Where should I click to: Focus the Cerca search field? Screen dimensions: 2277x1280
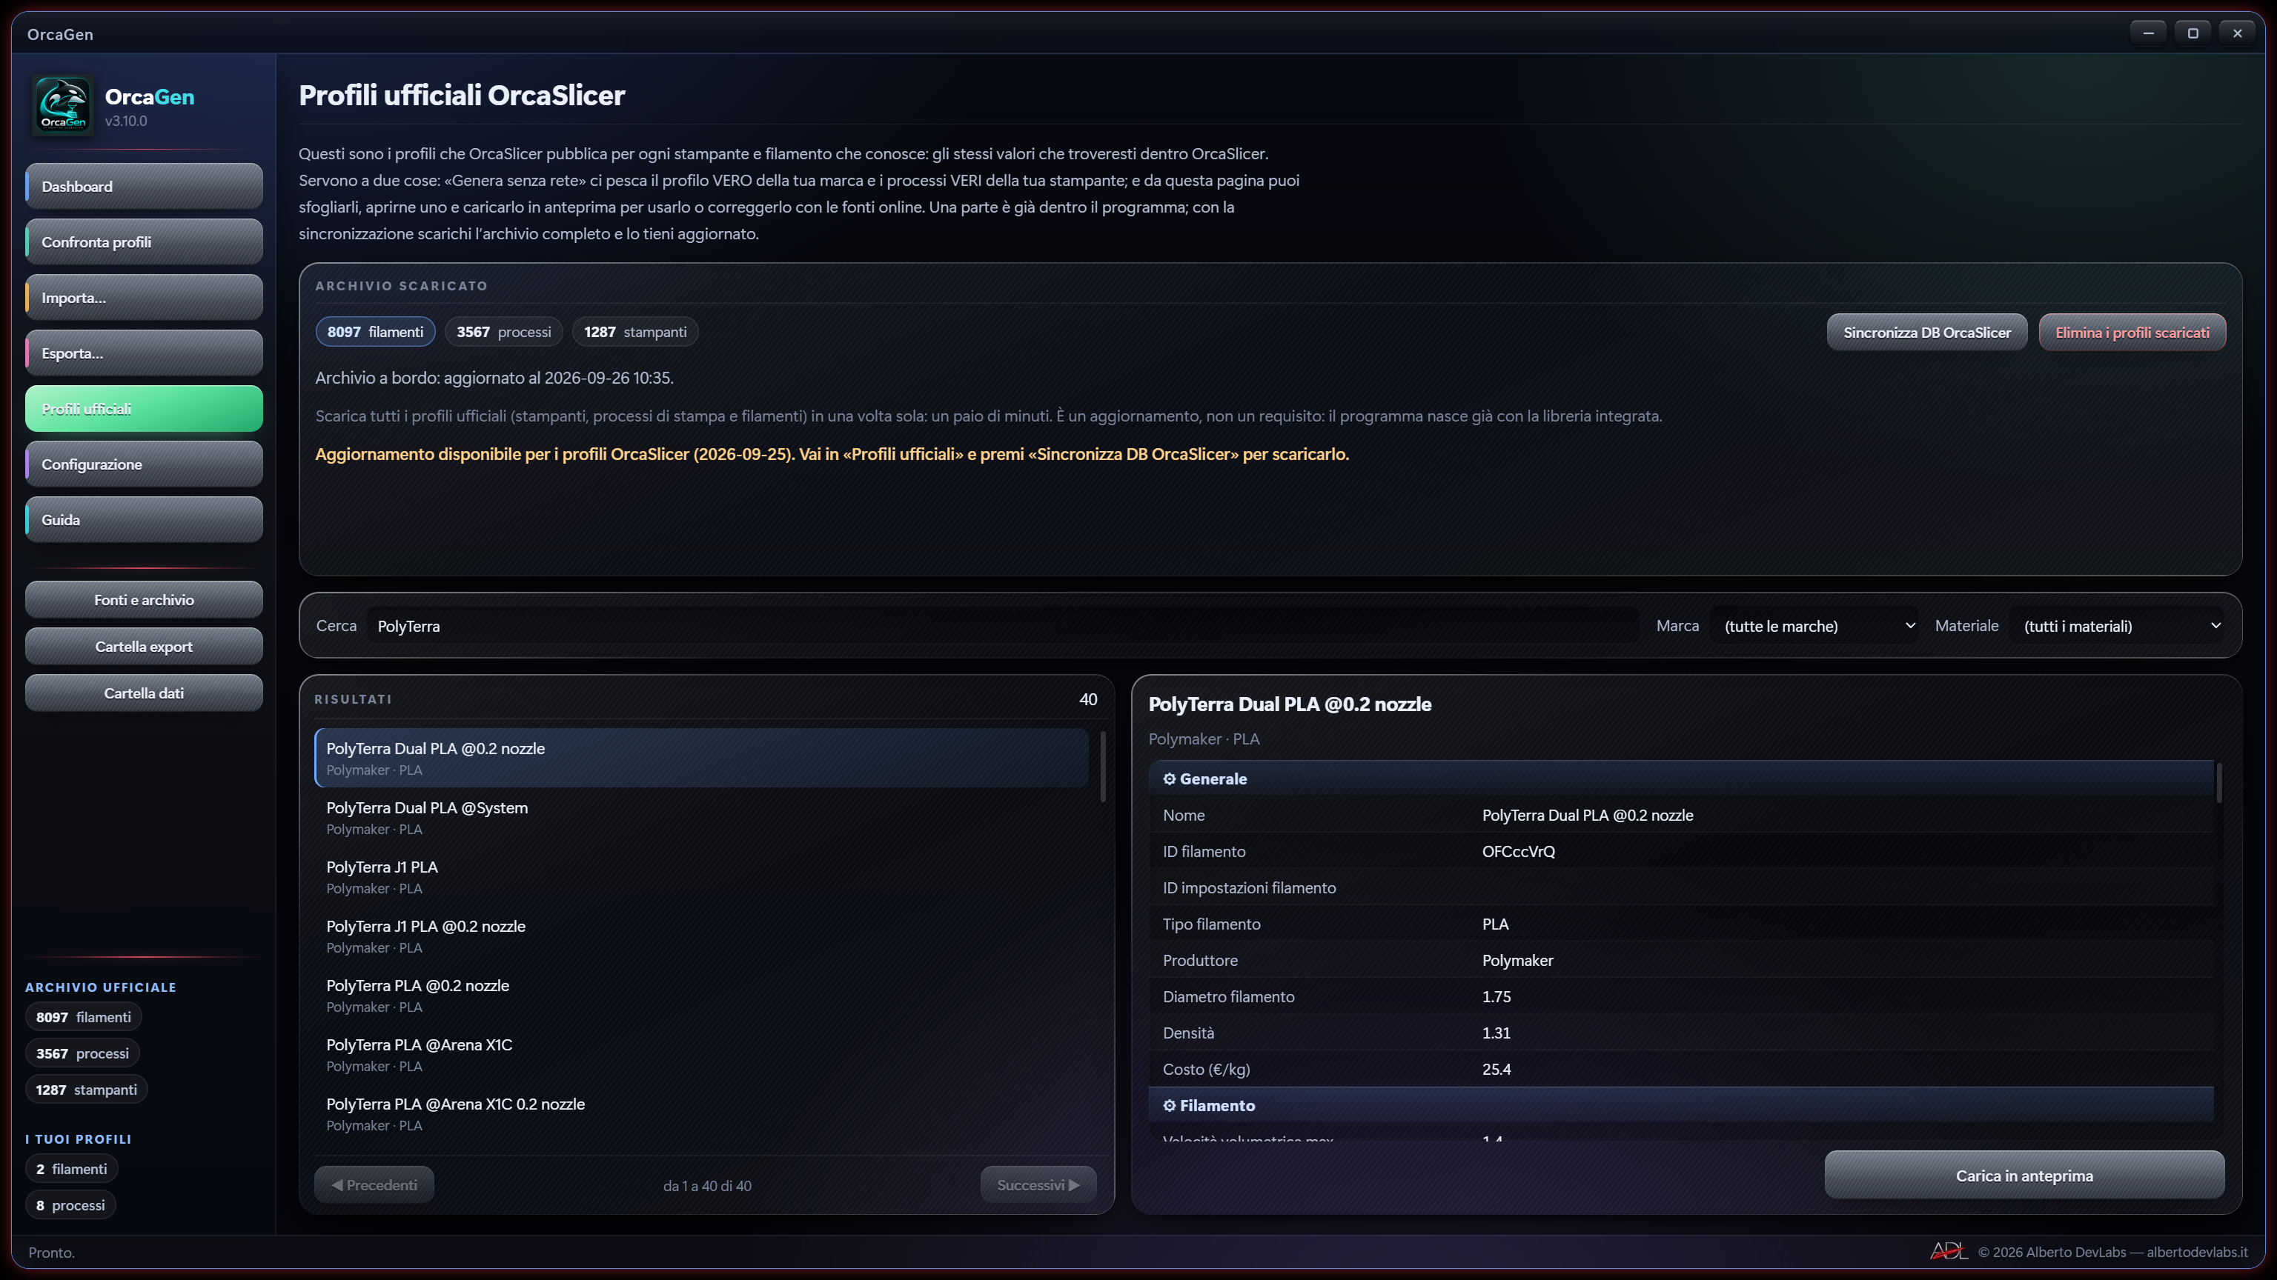[1002, 627]
